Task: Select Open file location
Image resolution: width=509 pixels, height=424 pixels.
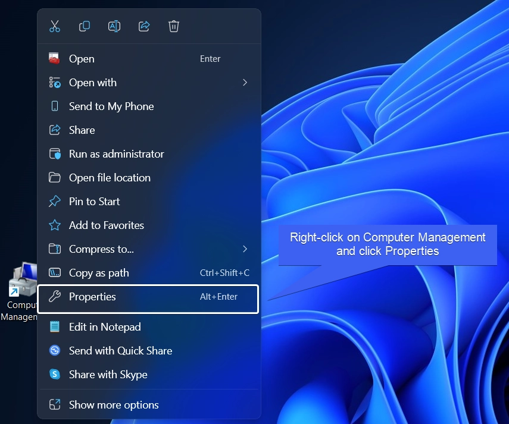Action: click(x=149, y=178)
